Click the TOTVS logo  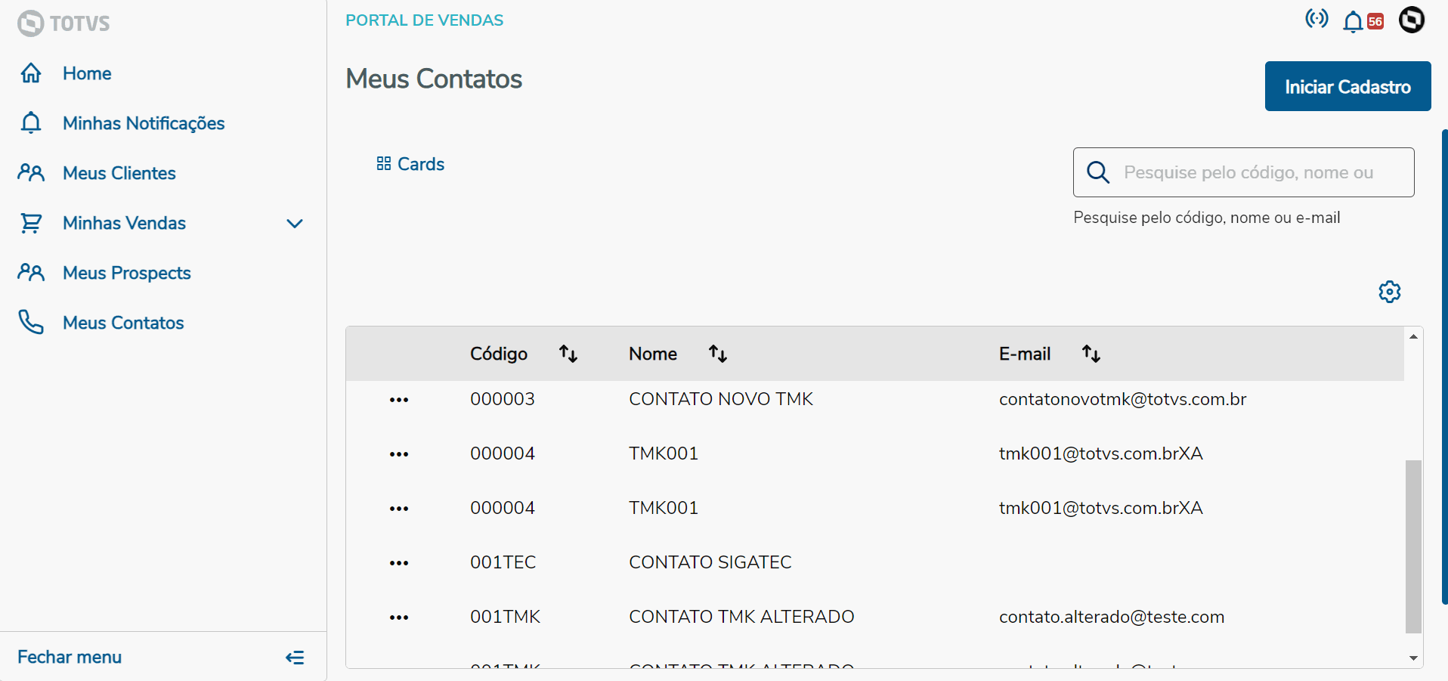click(x=64, y=23)
